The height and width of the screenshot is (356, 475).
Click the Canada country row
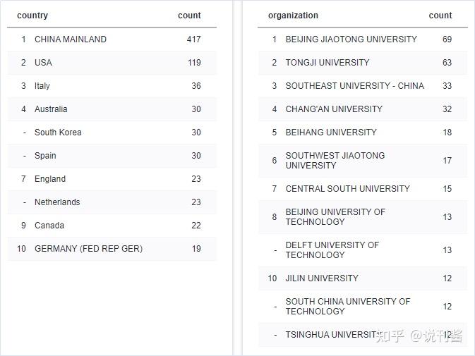coord(49,226)
